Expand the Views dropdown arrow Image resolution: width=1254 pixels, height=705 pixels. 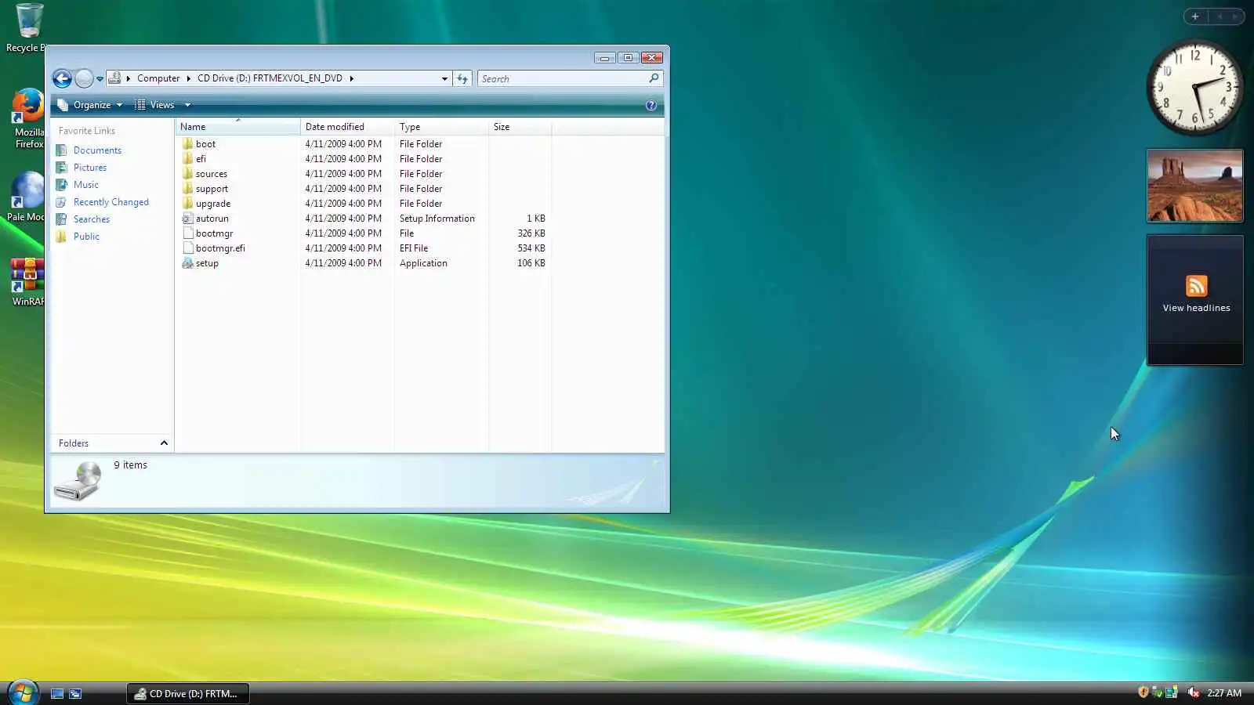point(187,105)
